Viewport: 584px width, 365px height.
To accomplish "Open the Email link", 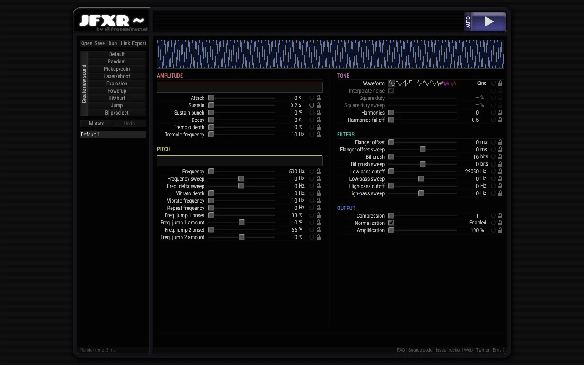I will pos(498,350).
